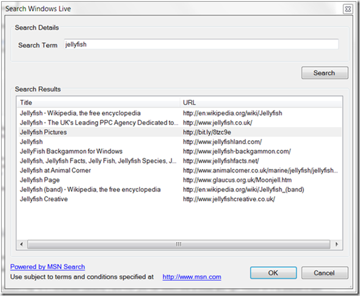Click the left scroll arrow of results list
Viewport: 360px width, 296px height.
pos(21,244)
